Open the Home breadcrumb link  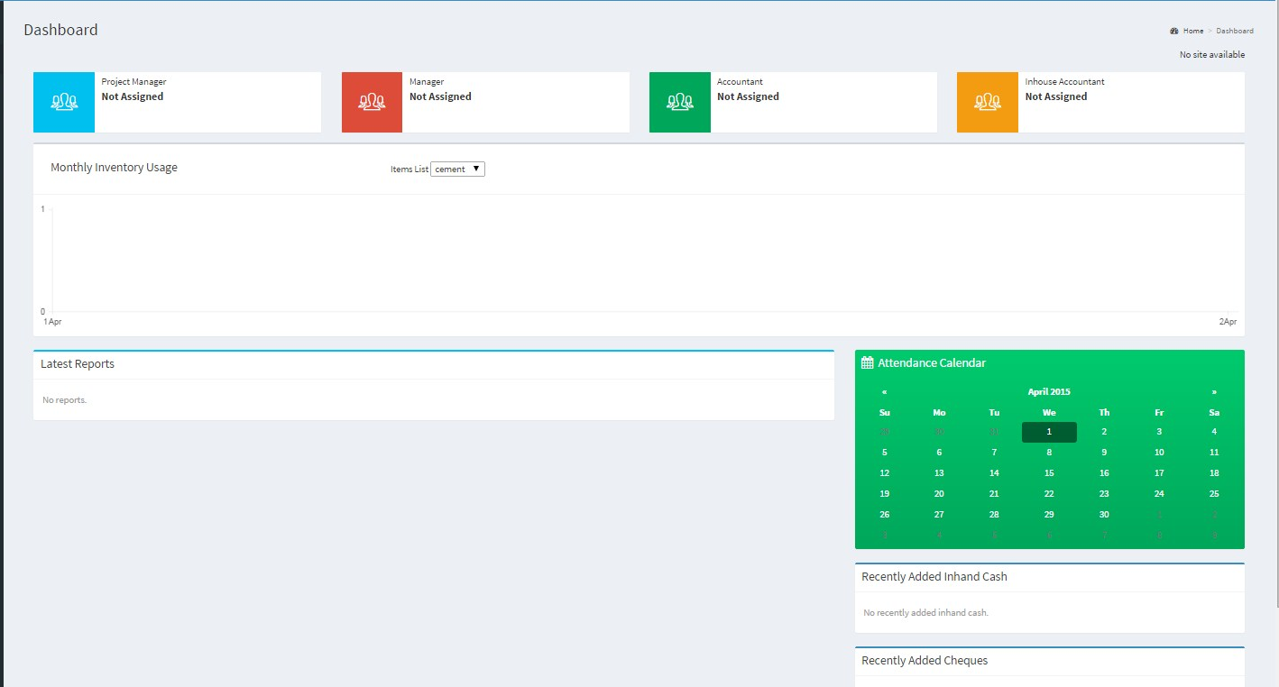click(1193, 31)
